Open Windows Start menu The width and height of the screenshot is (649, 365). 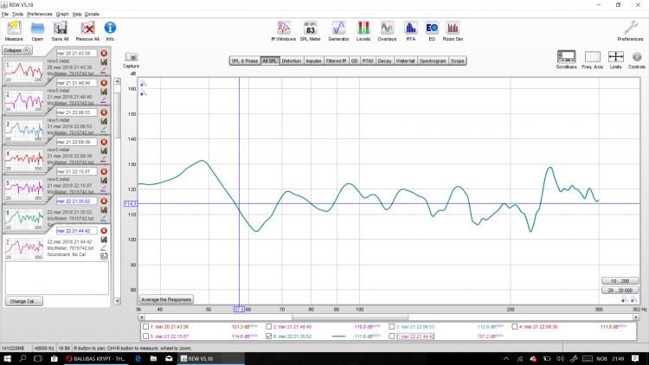click(7, 358)
